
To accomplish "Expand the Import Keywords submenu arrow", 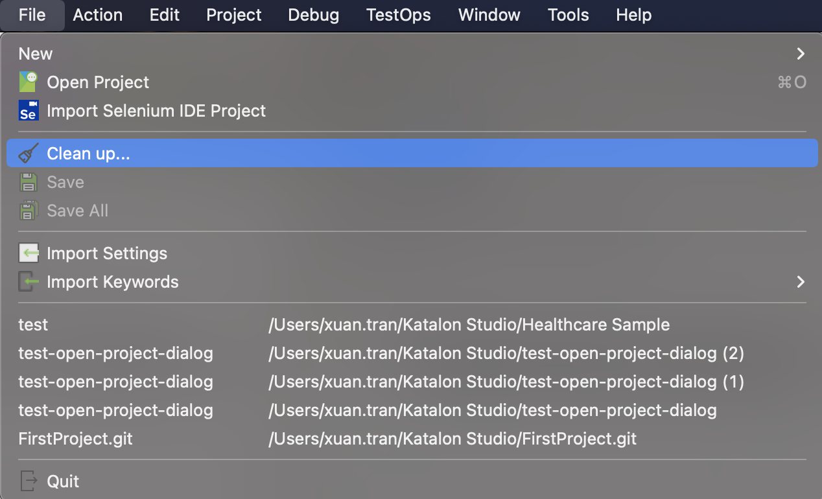I will click(801, 282).
